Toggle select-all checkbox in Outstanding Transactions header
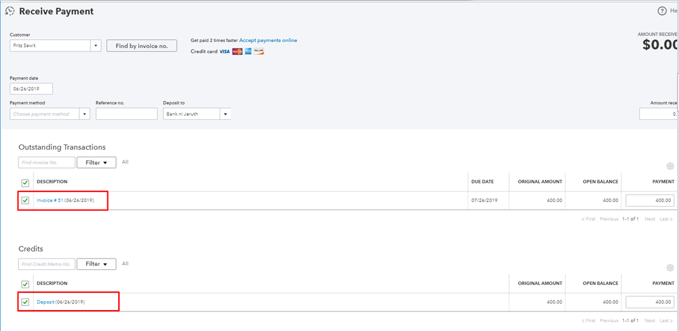This screenshot has width=679, height=331. click(x=25, y=182)
